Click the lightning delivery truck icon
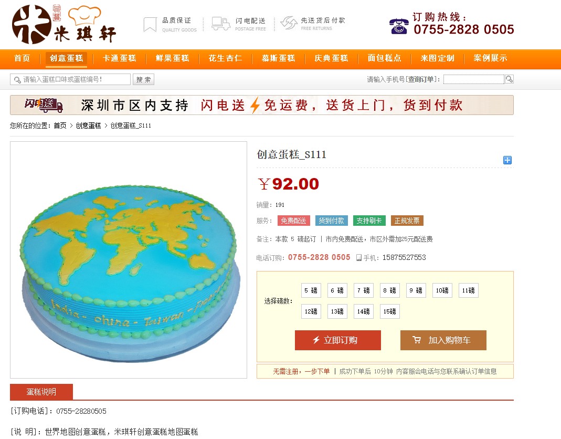Image resolution: width=561 pixels, height=439 pixels. pos(221,24)
